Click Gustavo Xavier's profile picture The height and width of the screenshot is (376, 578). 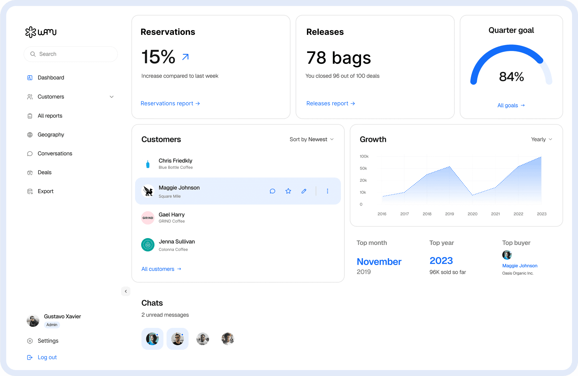point(33,321)
